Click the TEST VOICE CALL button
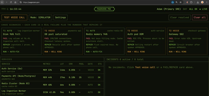This screenshot has width=209, height=96. tap(14, 18)
